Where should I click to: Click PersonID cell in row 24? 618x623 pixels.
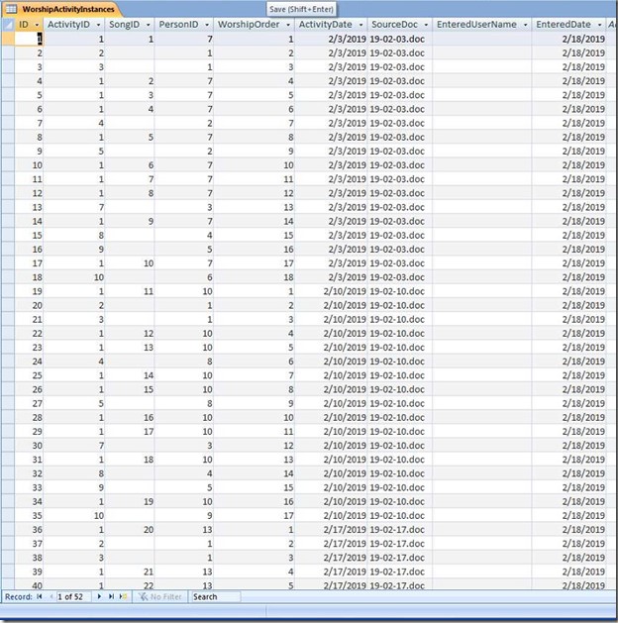point(184,362)
